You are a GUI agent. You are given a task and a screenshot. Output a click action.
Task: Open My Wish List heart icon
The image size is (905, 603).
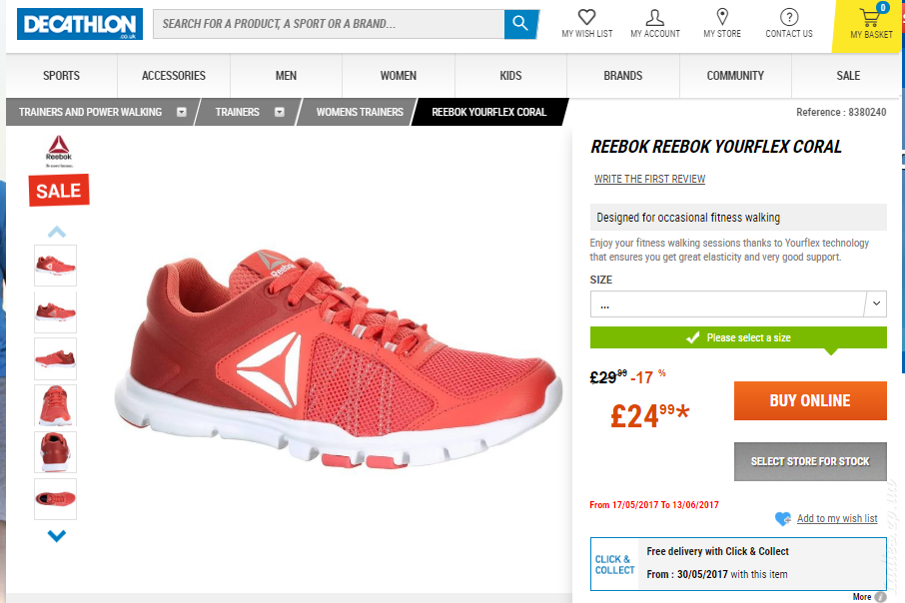[586, 18]
